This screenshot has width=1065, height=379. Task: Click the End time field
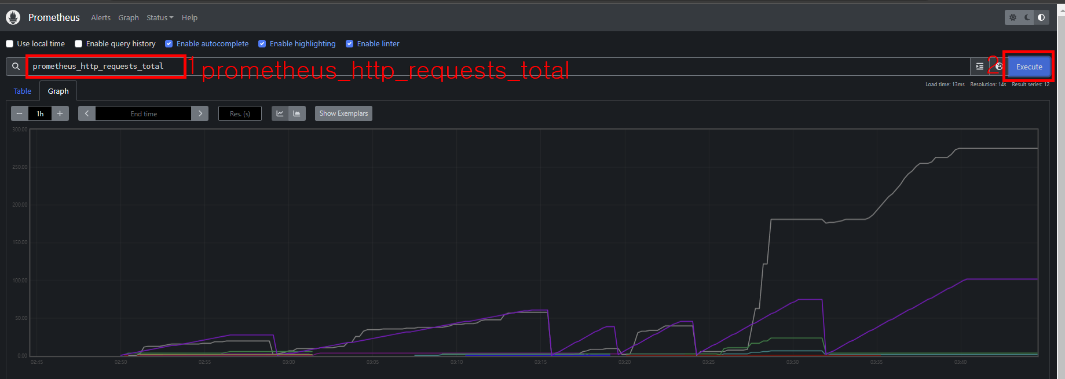coord(144,113)
